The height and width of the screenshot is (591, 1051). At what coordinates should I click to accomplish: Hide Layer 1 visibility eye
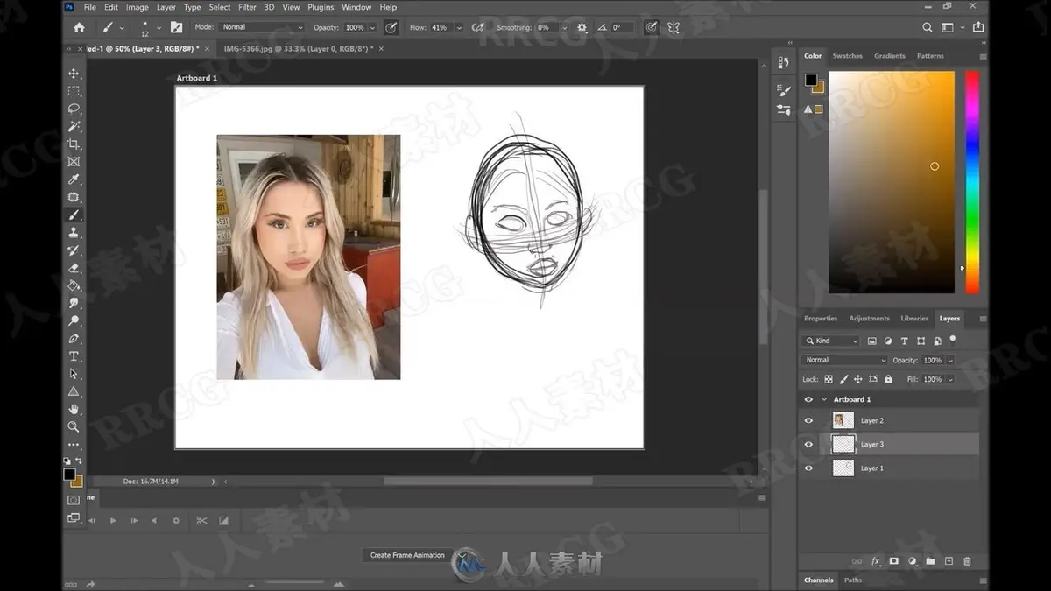(808, 468)
